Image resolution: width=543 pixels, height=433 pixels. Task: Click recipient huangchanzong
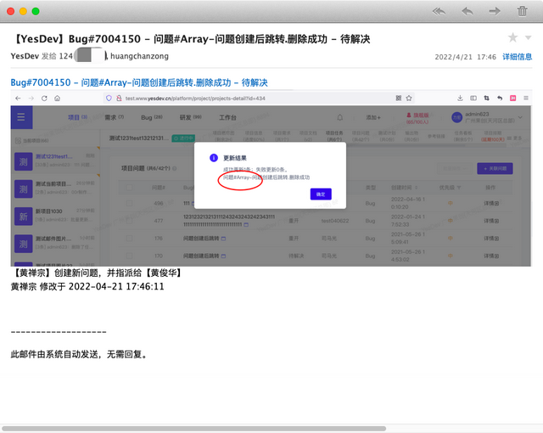click(x=139, y=56)
